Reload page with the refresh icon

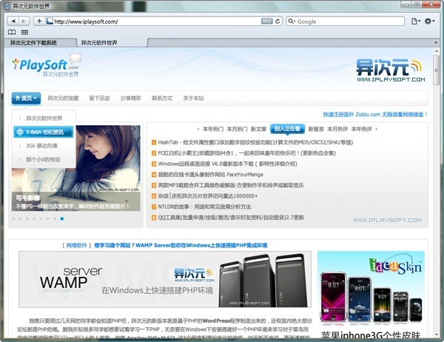tap(277, 21)
